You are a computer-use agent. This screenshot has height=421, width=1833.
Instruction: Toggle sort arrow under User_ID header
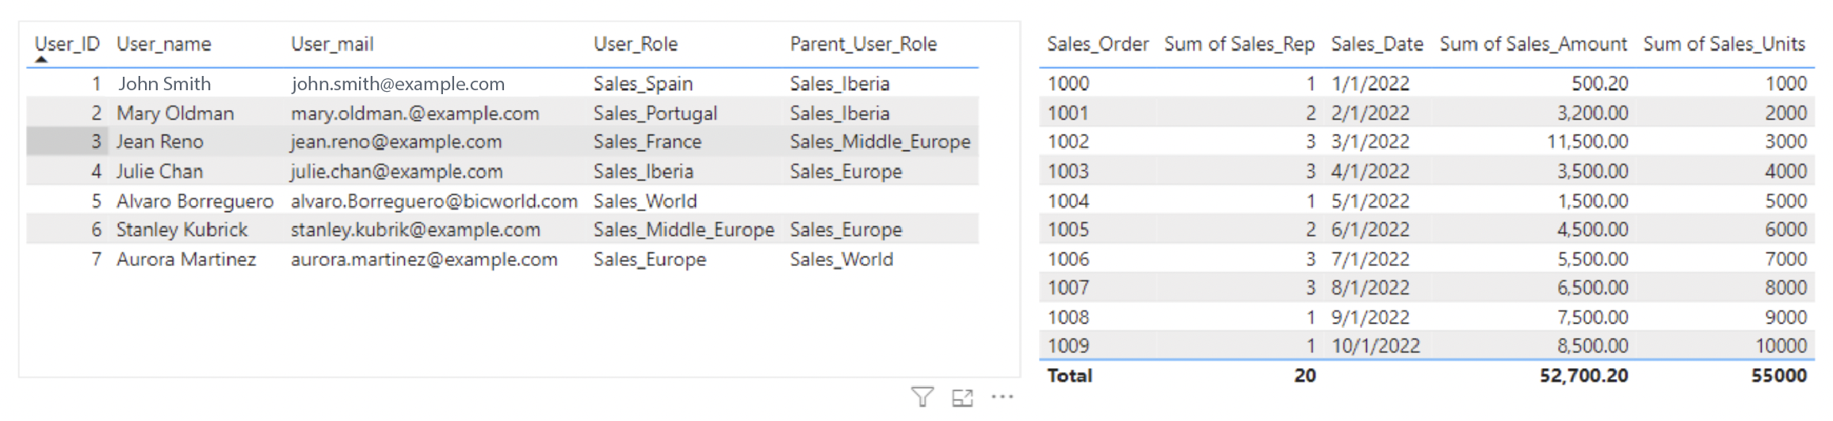pyautogui.click(x=41, y=59)
